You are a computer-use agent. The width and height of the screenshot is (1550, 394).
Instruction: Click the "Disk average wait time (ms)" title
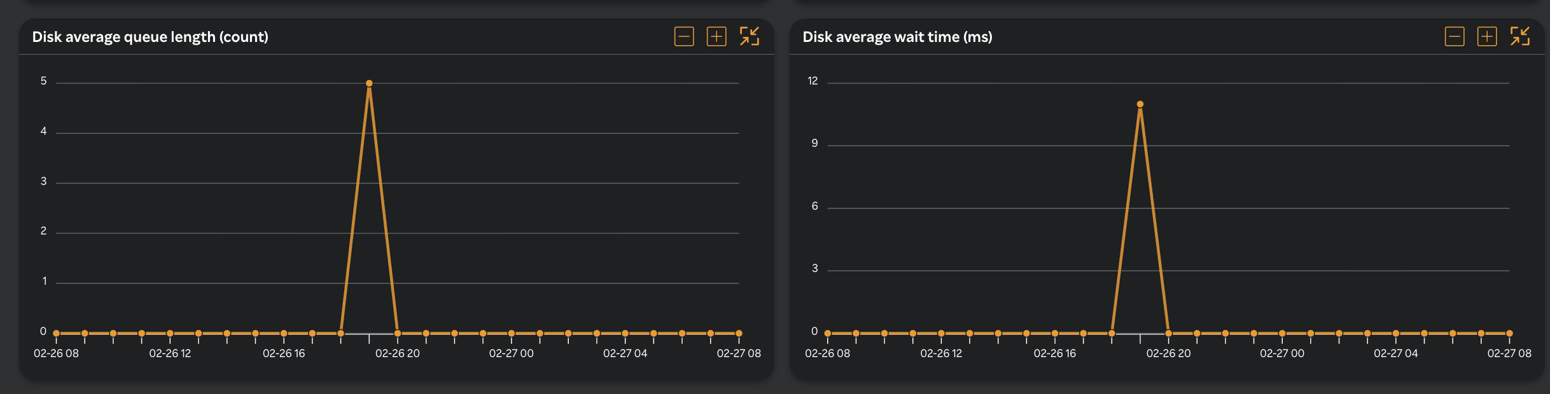897,37
